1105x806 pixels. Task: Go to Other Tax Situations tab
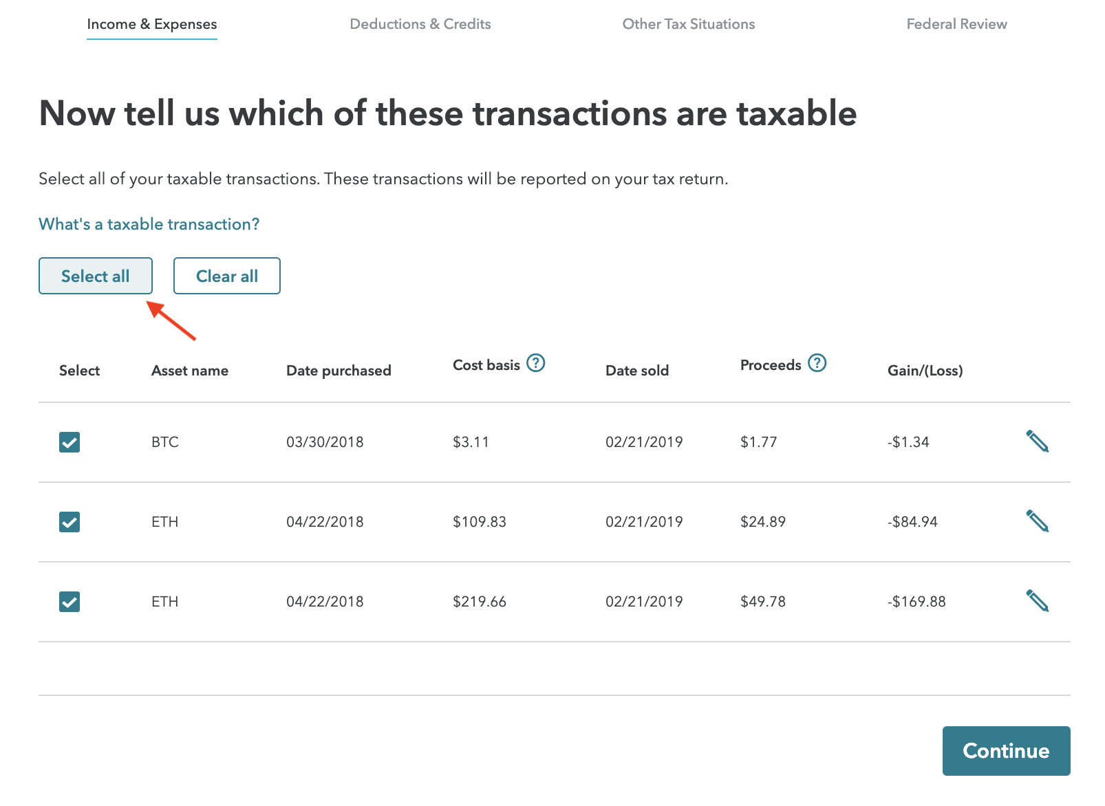click(689, 24)
